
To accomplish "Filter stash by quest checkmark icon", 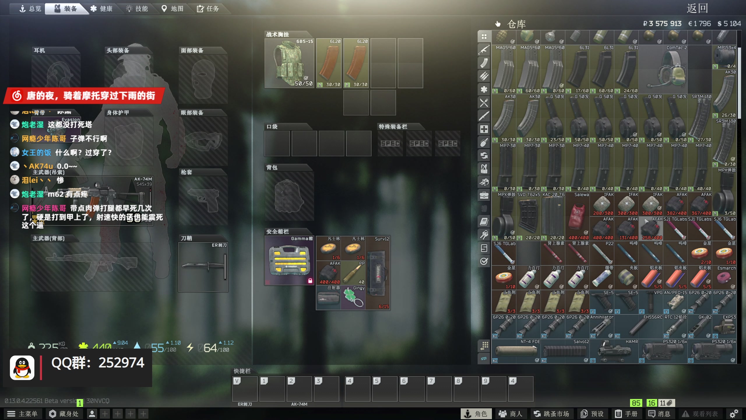I will pyautogui.click(x=484, y=261).
